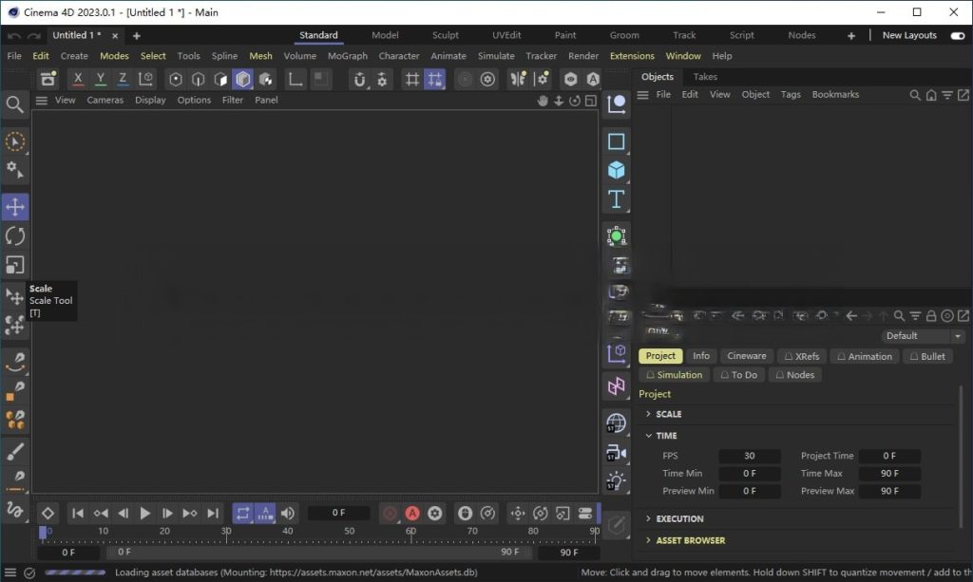
Task: Click frame 30 on the timeline slider
Action: pyautogui.click(x=226, y=532)
